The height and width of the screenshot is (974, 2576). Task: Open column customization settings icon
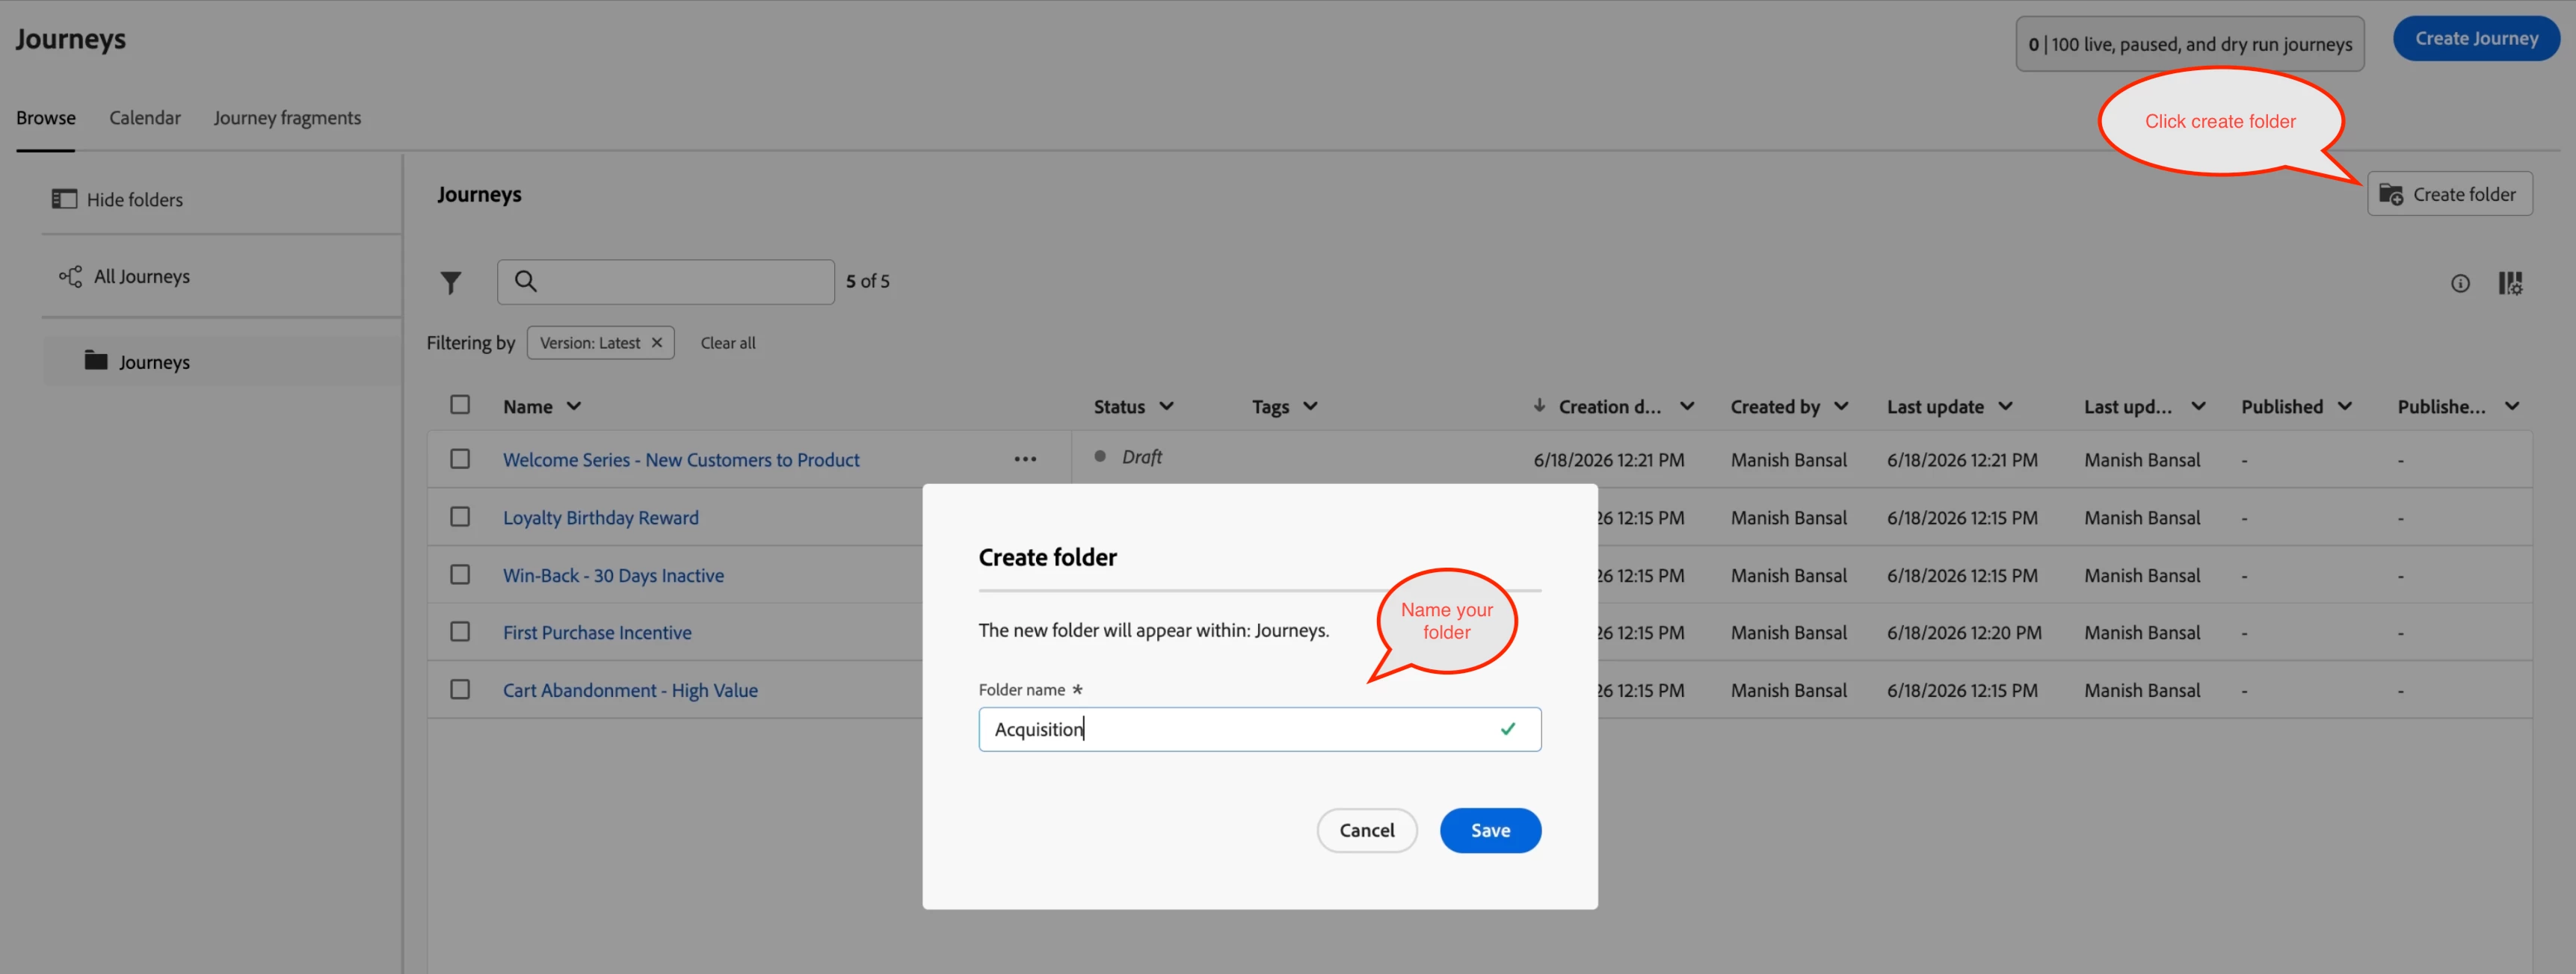coord(2510,284)
